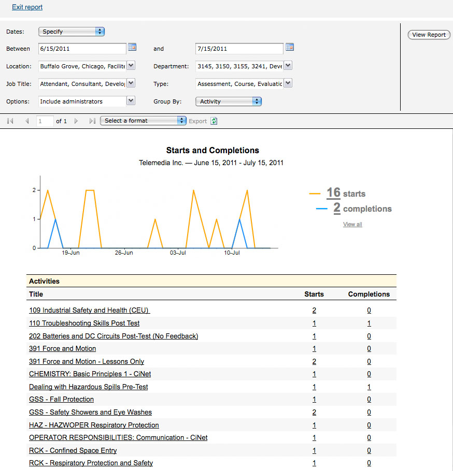This screenshot has width=453, height=471.
Task: Open the Select a format dropdown
Action: 143,121
